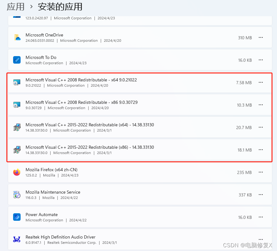Click the Microsoft OneDrive app icon
Viewport: 277px width, 251px height.
(17, 37)
